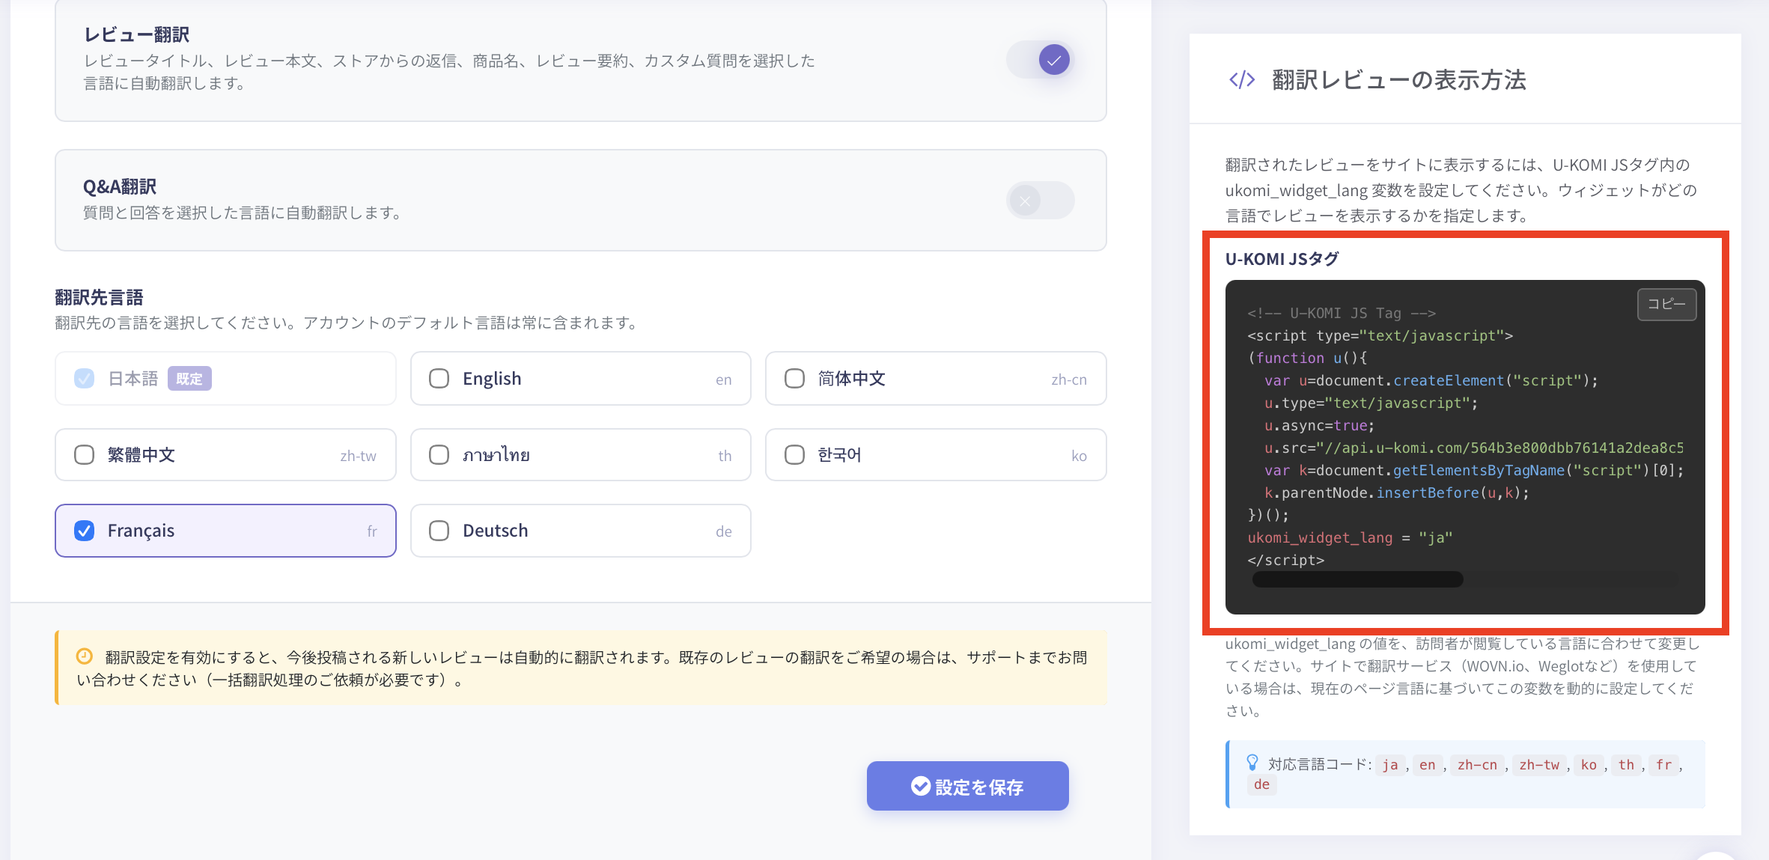Click the checkmark icon in 設定を保存 button
The height and width of the screenshot is (860, 1769).
pyautogui.click(x=920, y=786)
